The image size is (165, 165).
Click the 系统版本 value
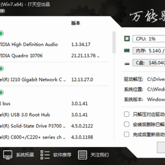pyautogui.click(x=156, y=99)
